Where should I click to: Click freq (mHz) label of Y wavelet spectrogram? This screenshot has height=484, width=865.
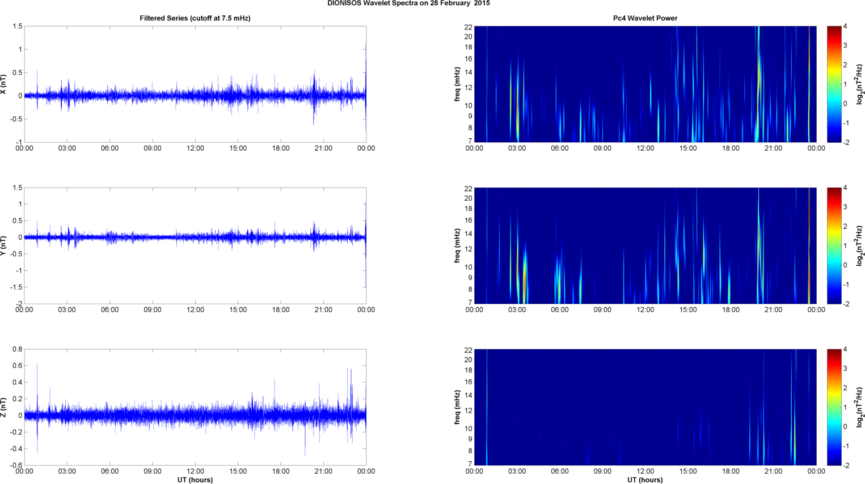(x=457, y=246)
